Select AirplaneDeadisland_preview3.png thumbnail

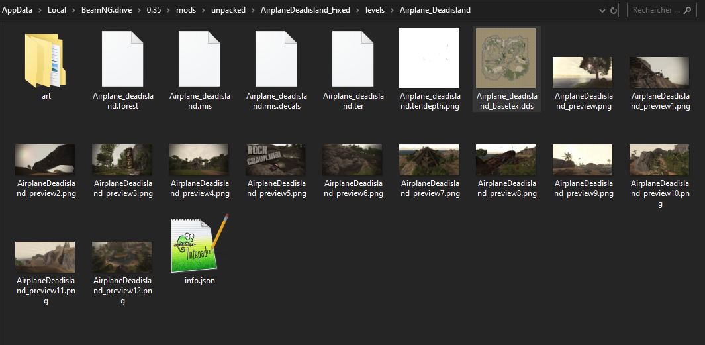click(x=122, y=160)
